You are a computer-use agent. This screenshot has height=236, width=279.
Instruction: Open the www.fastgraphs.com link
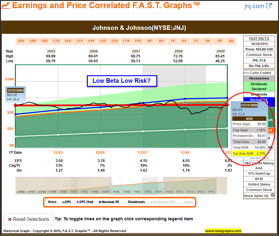pos(223,231)
